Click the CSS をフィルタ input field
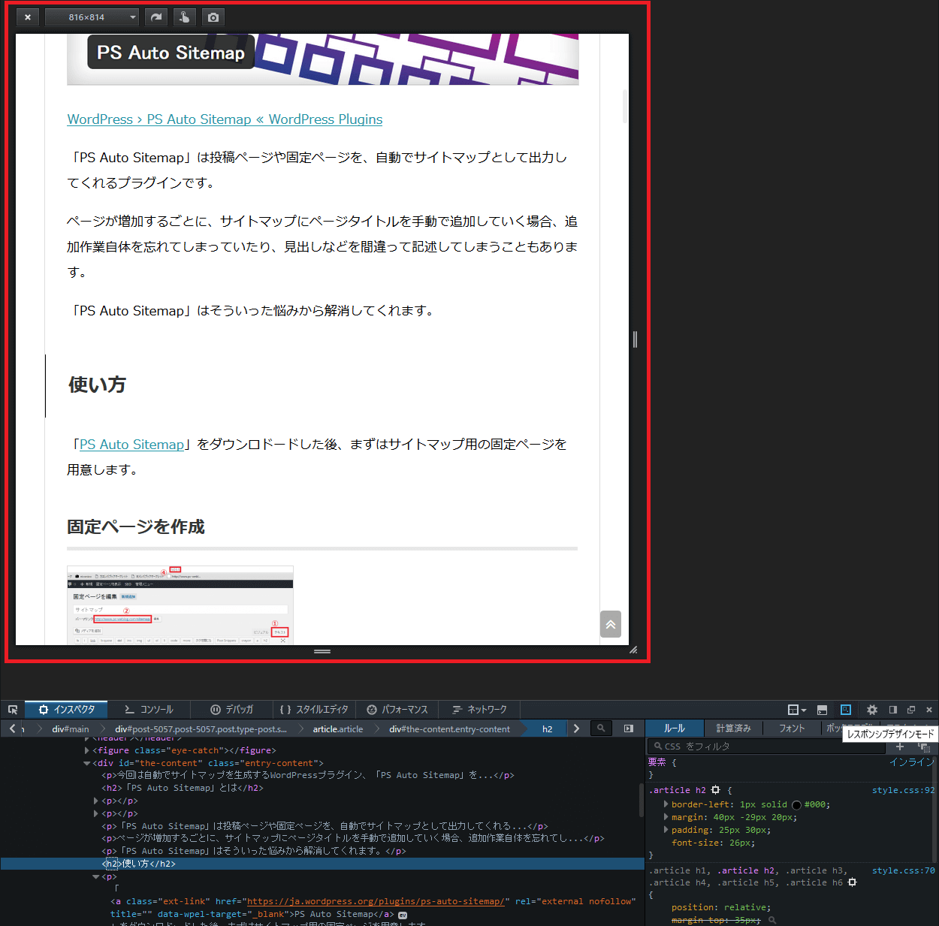The height and width of the screenshot is (926, 939). pyautogui.click(x=766, y=747)
